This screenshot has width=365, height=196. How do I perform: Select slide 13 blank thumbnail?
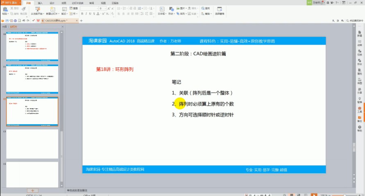pos(32,144)
